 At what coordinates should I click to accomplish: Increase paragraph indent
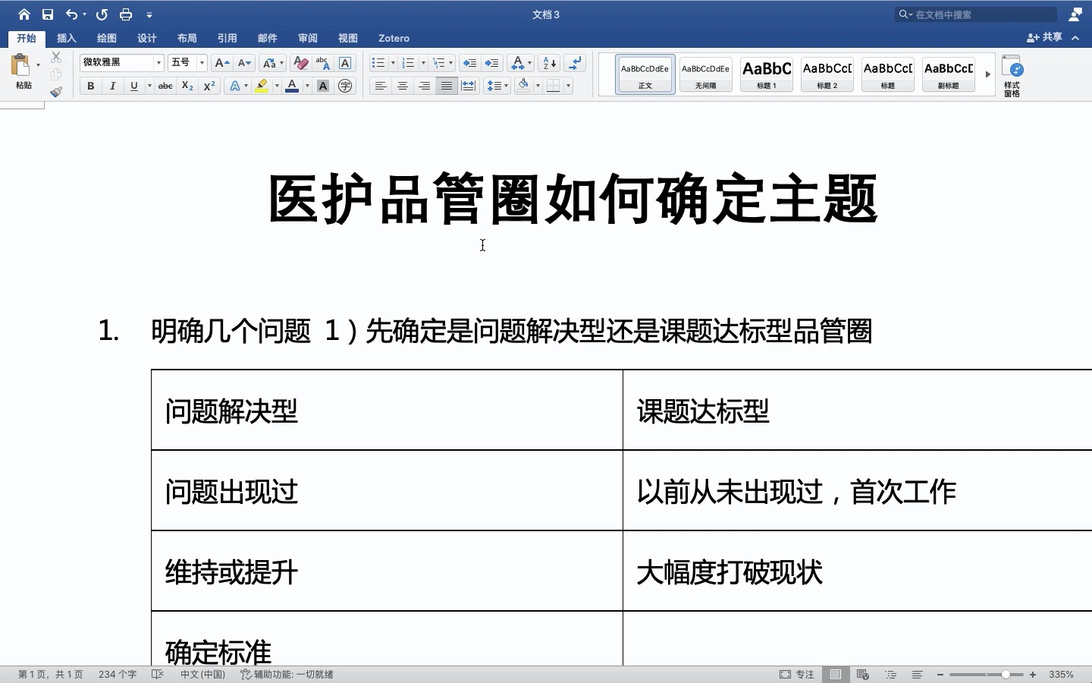491,63
